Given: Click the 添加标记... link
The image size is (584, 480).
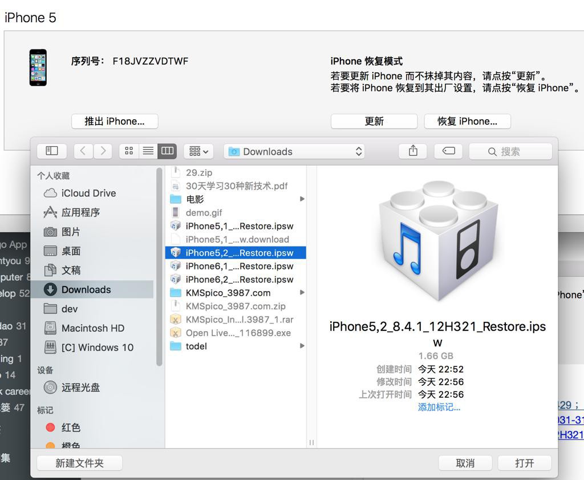Looking at the screenshot, I should pos(439,408).
